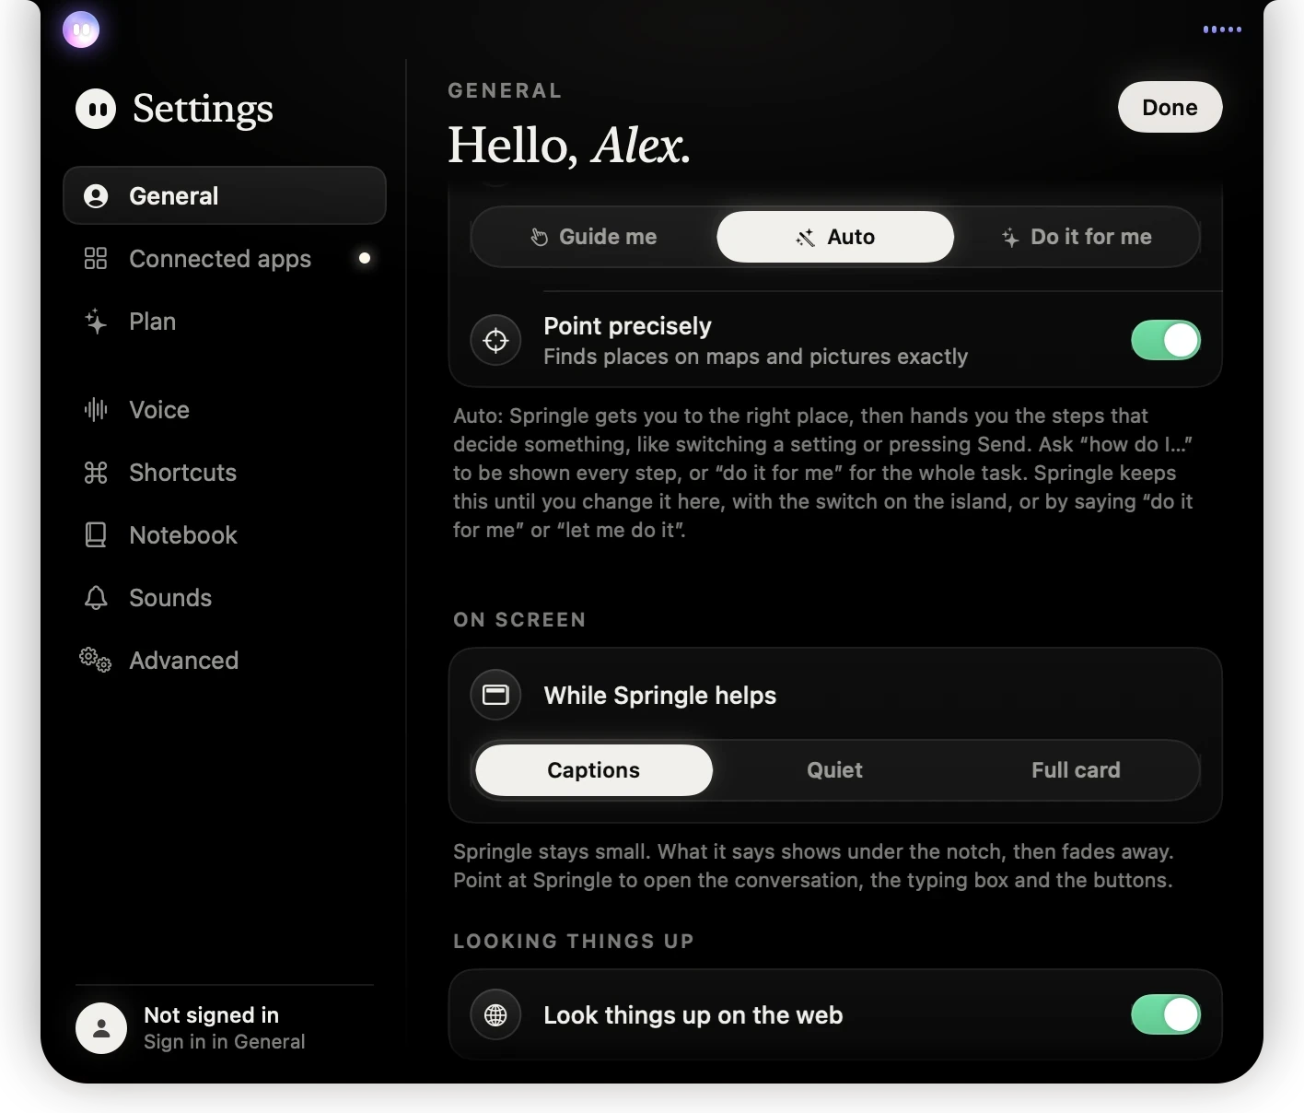The width and height of the screenshot is (1304, 1113).
Task: Click the window icon beside While Springle helps
Action: 495,695
